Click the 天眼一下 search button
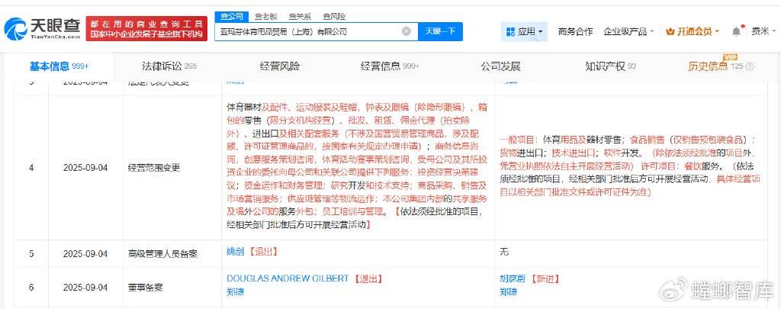 click(x=440, y=31)
